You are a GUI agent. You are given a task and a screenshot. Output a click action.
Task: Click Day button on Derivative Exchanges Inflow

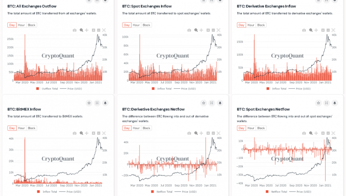[241, 25]
